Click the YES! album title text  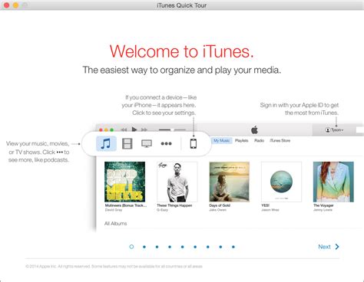pos(265,205)
